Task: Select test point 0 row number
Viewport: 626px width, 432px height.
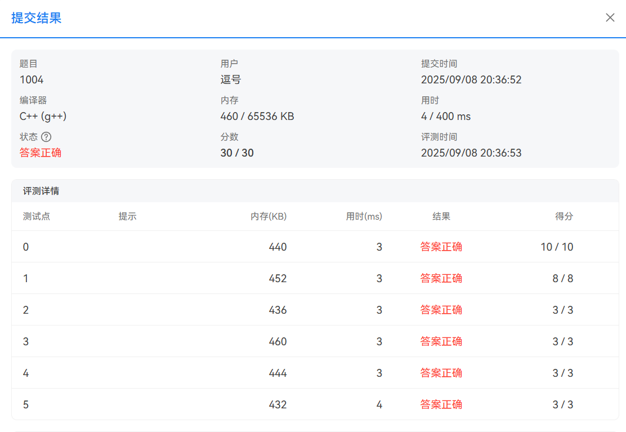Action: click(x=25, y=247)
